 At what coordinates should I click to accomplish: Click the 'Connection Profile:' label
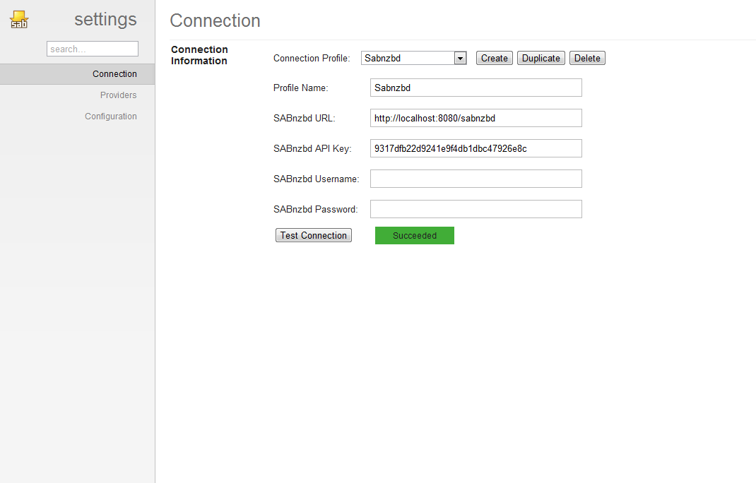[x=312, y=59]
